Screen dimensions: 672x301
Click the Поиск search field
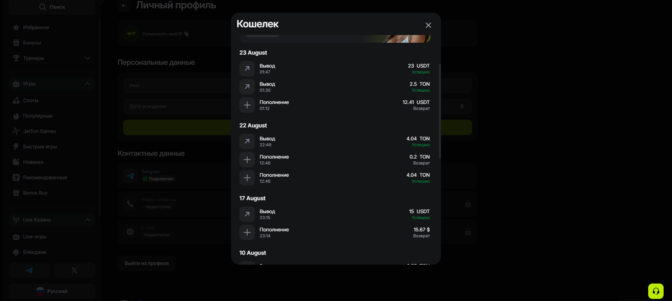[x=52, y=7]
